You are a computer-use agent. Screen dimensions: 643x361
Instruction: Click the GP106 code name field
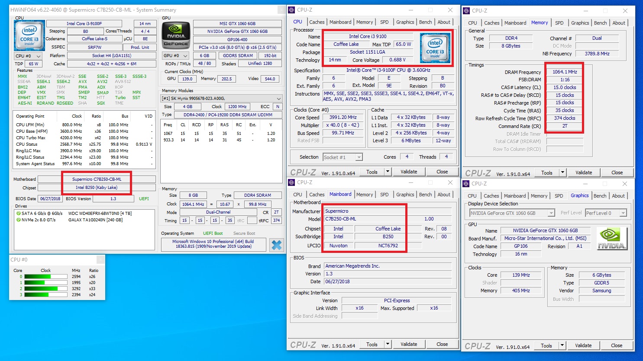click(x=521, y=246)
